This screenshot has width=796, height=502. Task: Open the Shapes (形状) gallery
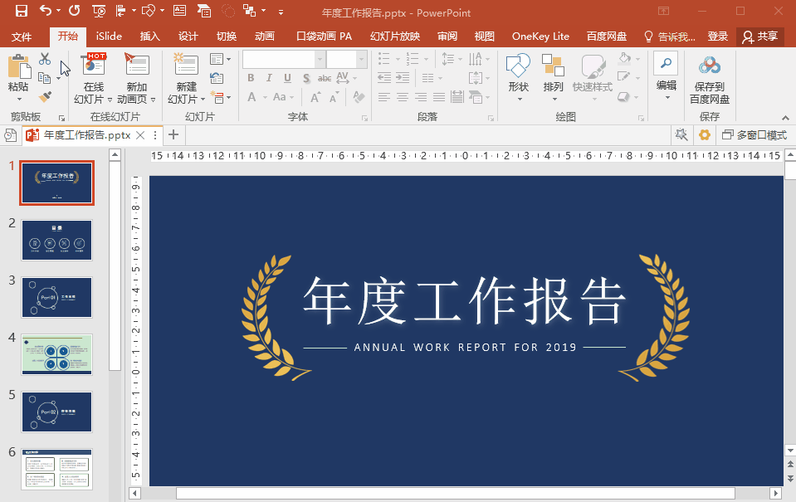pos(518,77)
